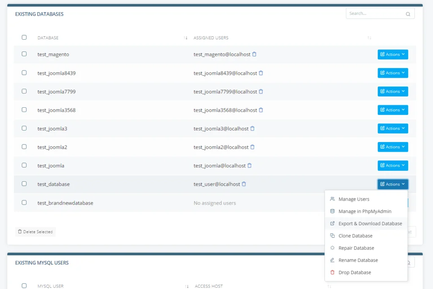The height and width of the screenshot is (289, 433).
Task: Open the Actions dropdown for test_magento
Action: coord(392,54)
